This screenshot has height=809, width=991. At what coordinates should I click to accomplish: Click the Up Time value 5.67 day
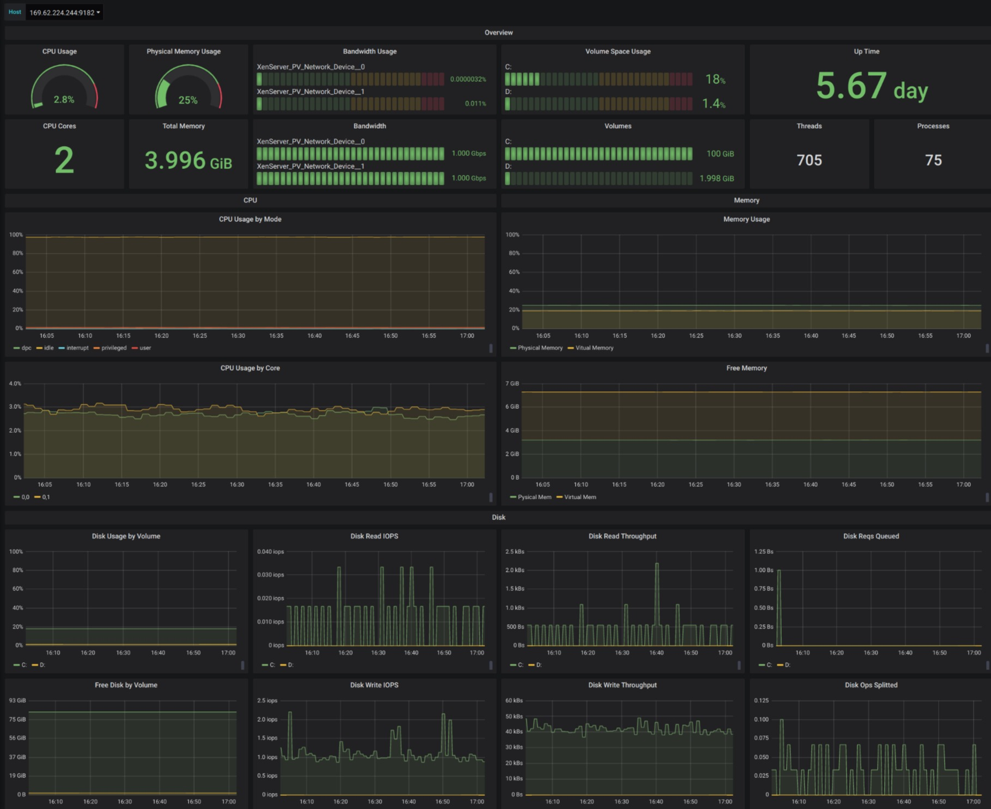[871, 87]
